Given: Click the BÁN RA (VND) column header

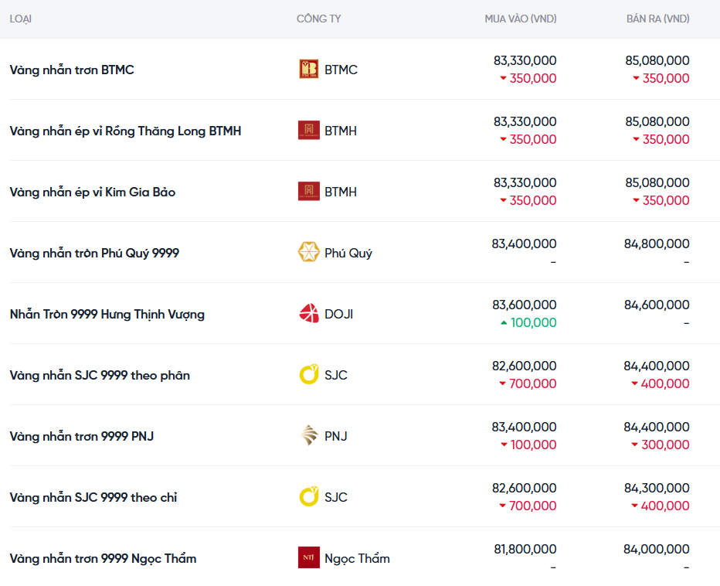Looking at the screenshot, I should coord(658,19).
